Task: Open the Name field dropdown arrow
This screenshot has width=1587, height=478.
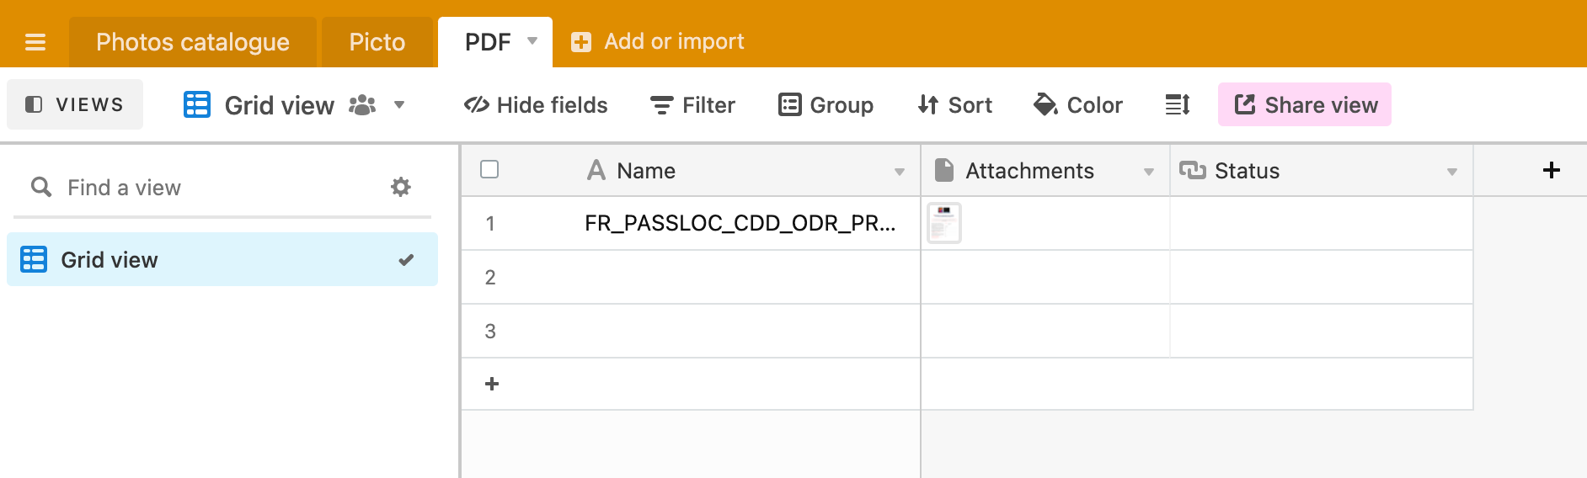Action: 900,172
